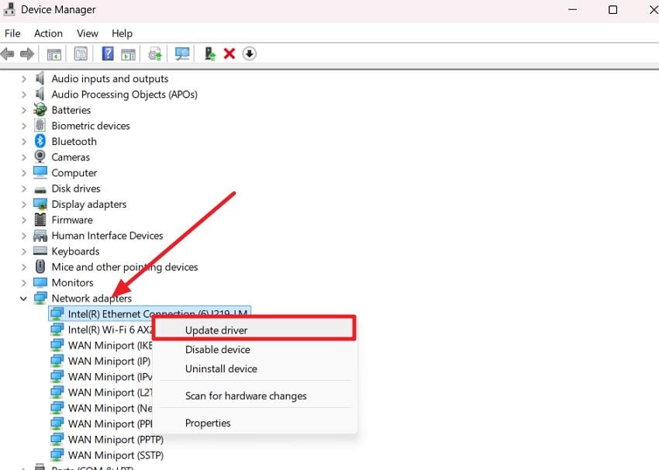Click the Update Driver toolbar icon
659x470 pixels.
154,53
